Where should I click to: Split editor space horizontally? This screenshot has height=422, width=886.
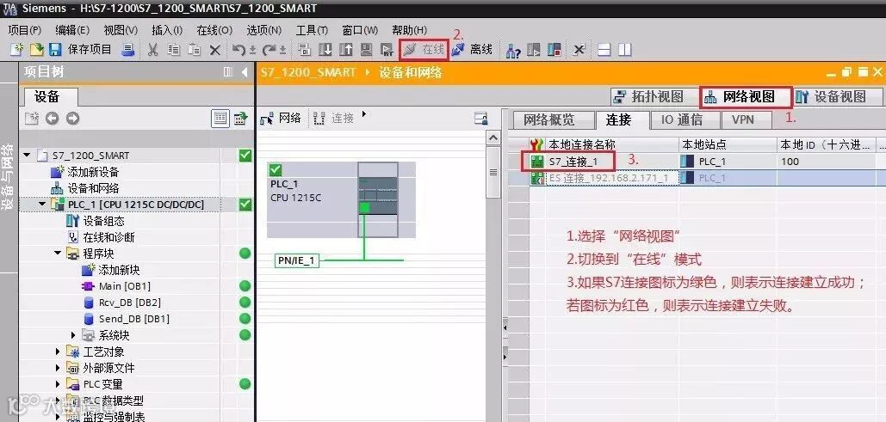(604, 50)
